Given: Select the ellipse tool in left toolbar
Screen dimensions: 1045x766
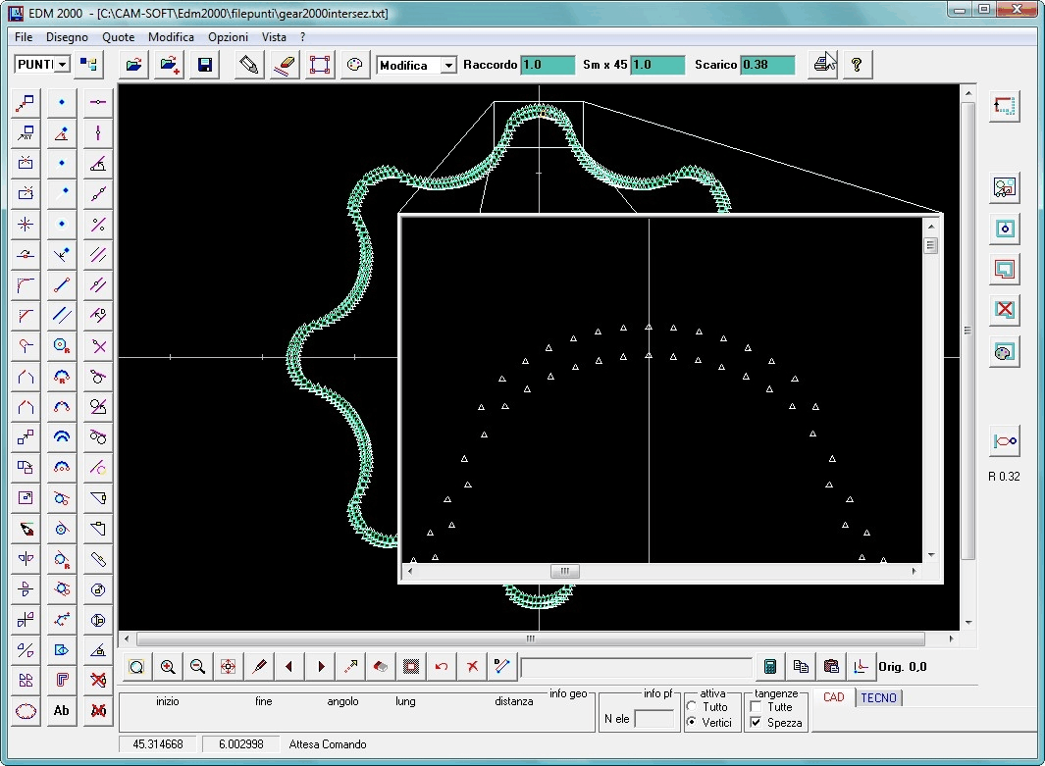Looking at the screenshot, I should pos(26,711).
